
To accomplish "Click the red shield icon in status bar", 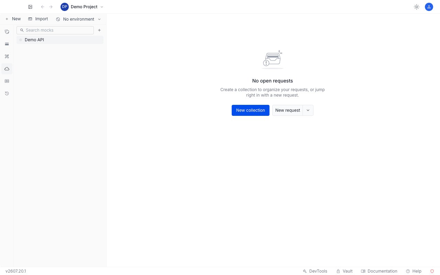I will 432,271.
